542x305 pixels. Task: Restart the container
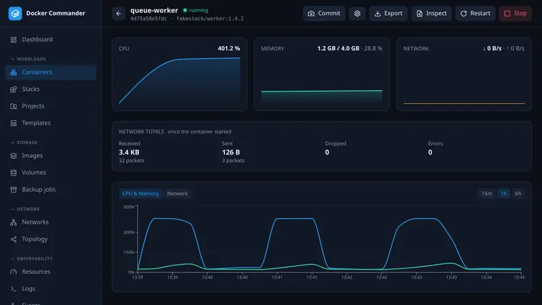[x=475, y=14]
